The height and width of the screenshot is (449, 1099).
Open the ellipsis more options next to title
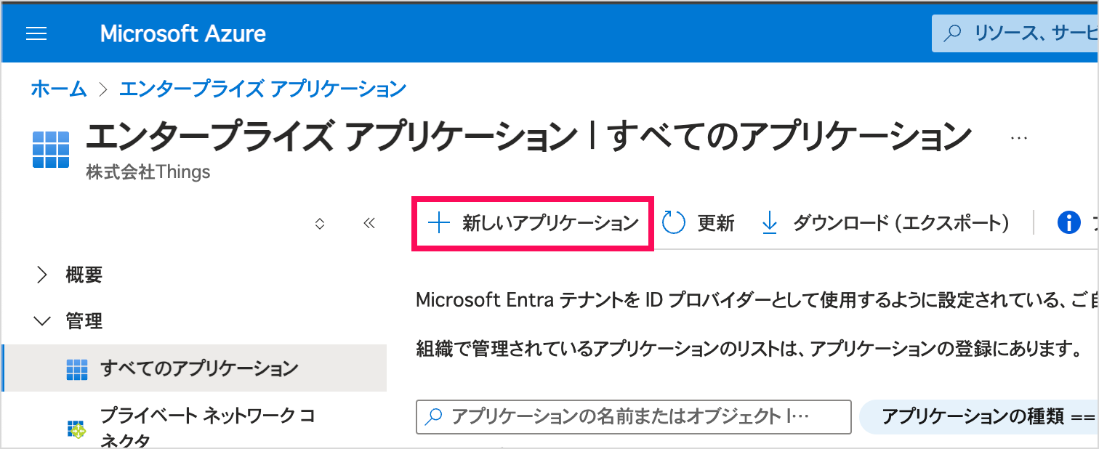tap(1019, 137)
